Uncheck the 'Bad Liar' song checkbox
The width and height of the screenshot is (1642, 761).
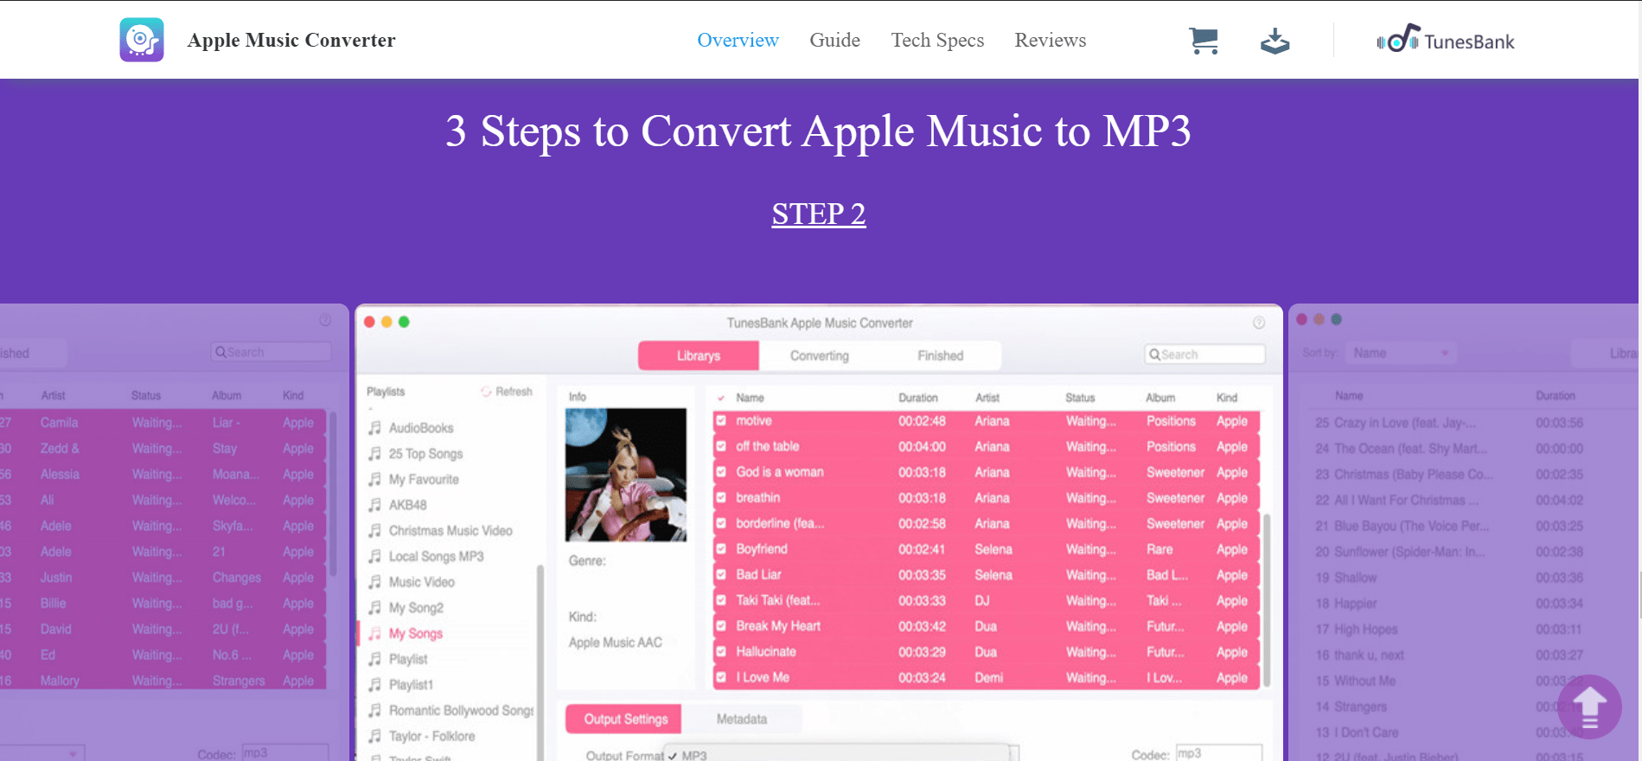tap(721, 575)
